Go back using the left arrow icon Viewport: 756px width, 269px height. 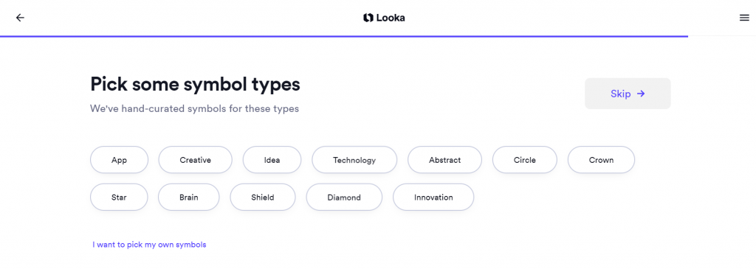[x=20, y=18]
